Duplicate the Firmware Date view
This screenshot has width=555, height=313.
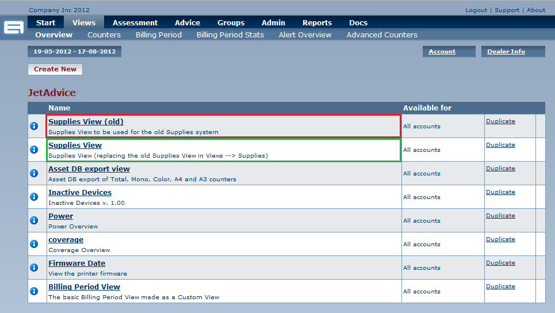tap(500, 263)
